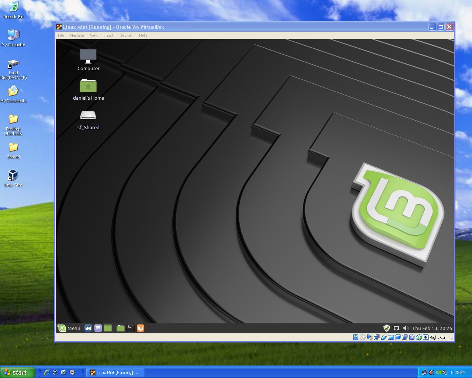
Task: Select the Shared folder on Windows desktop
Action: [13, 151]
